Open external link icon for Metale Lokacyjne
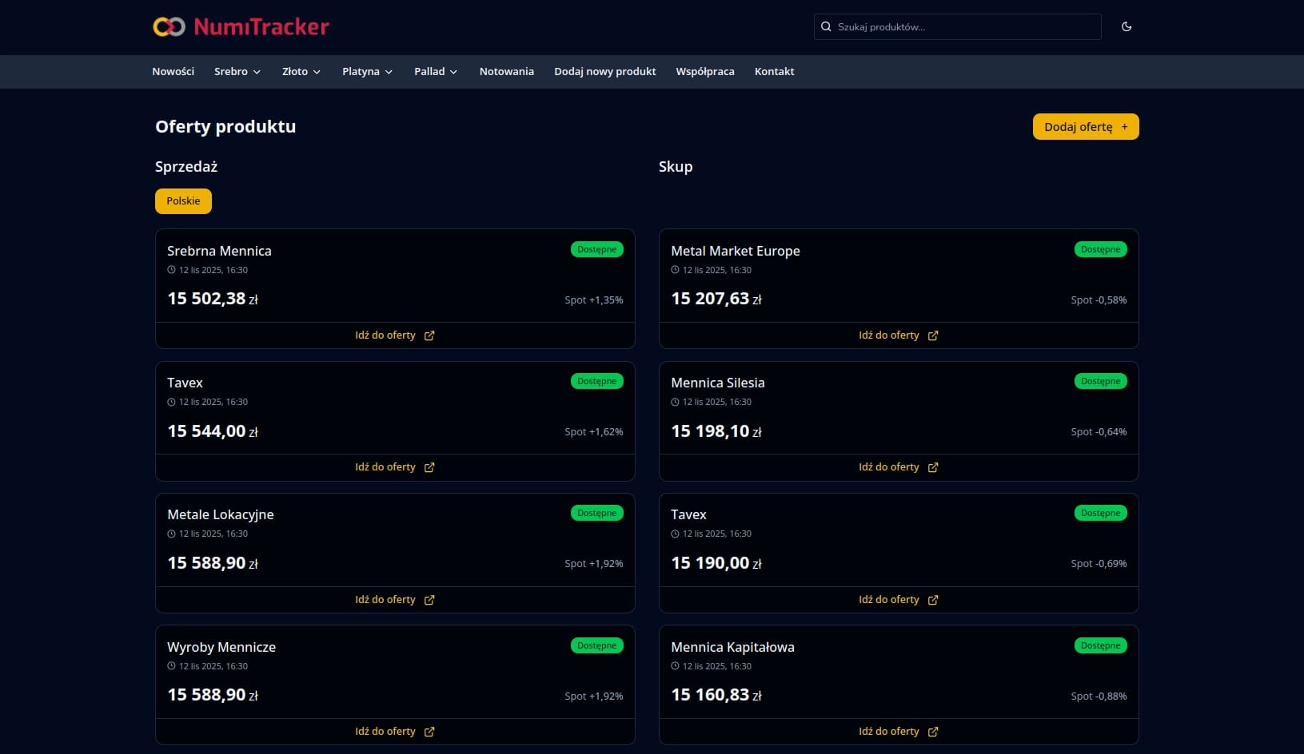The width and height of the screenshot is (1304, 754). click(x=429, y=600)
